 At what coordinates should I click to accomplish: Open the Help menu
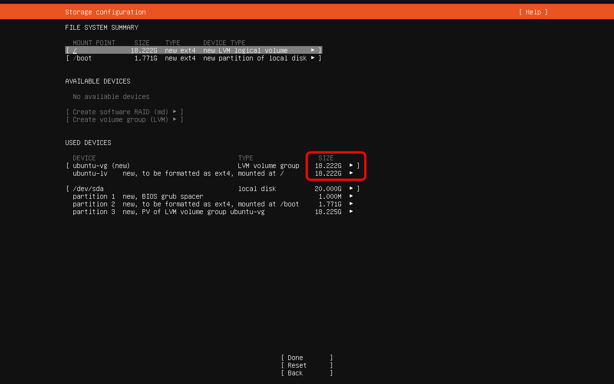point(533,12)
